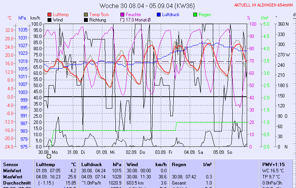Click the olive Temp 5cm legend swatch
The width and height of the screenshot is (296, 188).
coord(86,15)
